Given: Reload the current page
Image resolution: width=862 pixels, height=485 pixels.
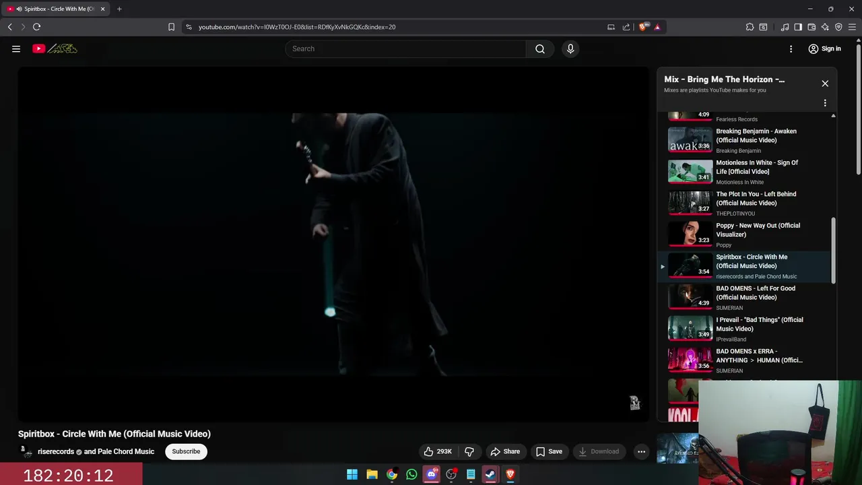Looking at the screenshot, I should click(36, 27).
